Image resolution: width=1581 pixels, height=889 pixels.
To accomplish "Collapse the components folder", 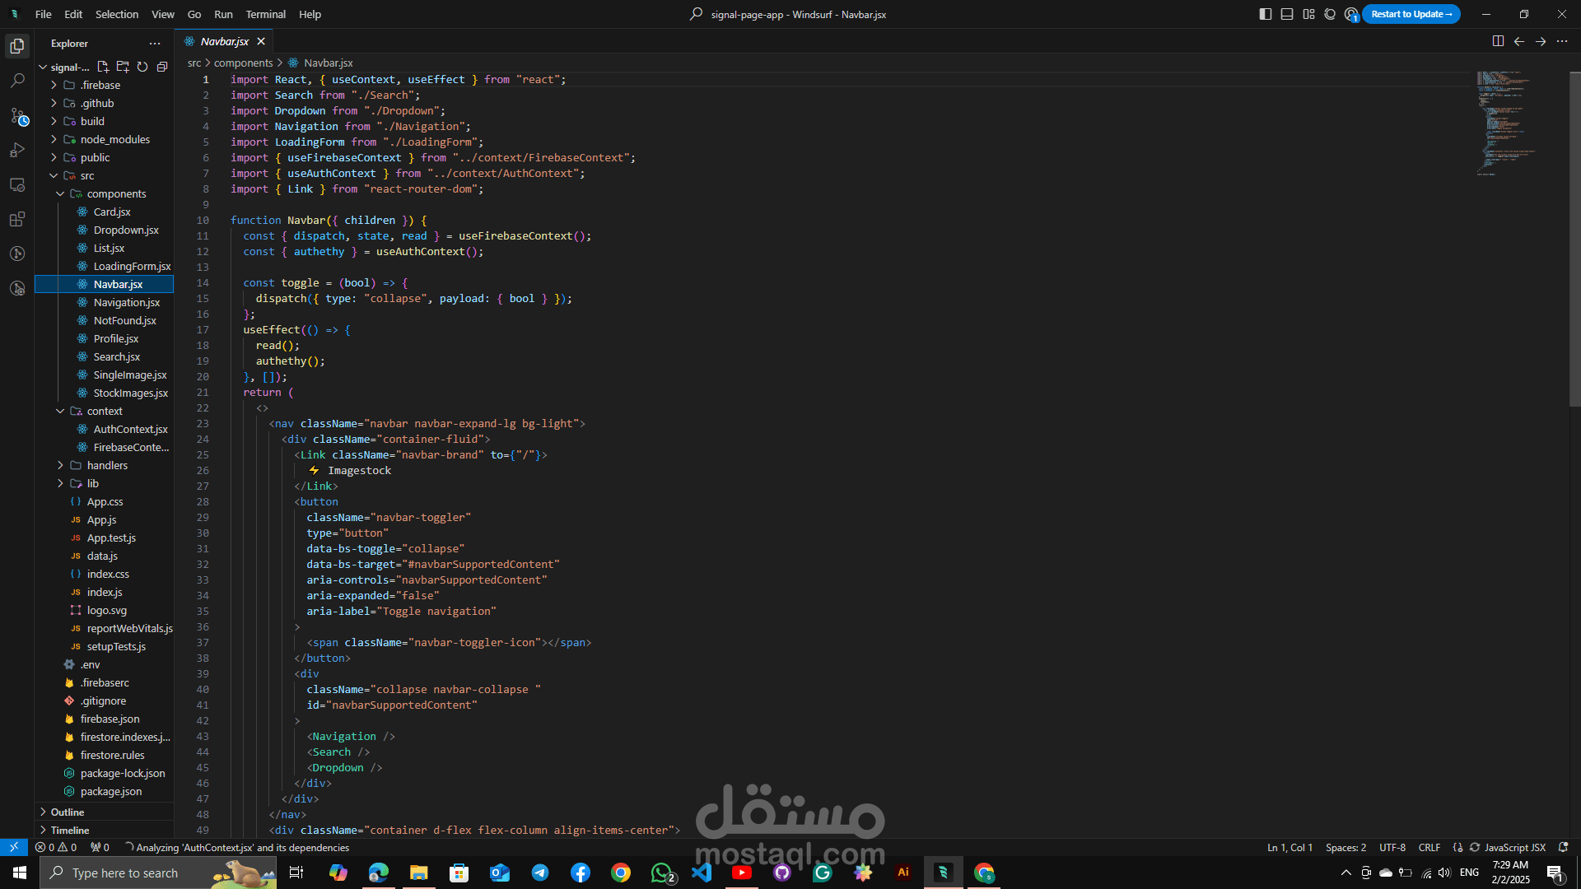I will pyautogui.click(x=61, y=193).
